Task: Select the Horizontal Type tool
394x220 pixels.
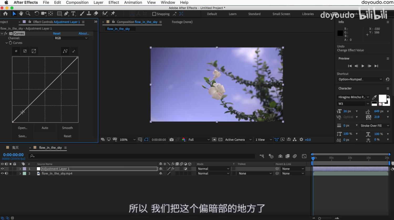Action: coord(74,13)
